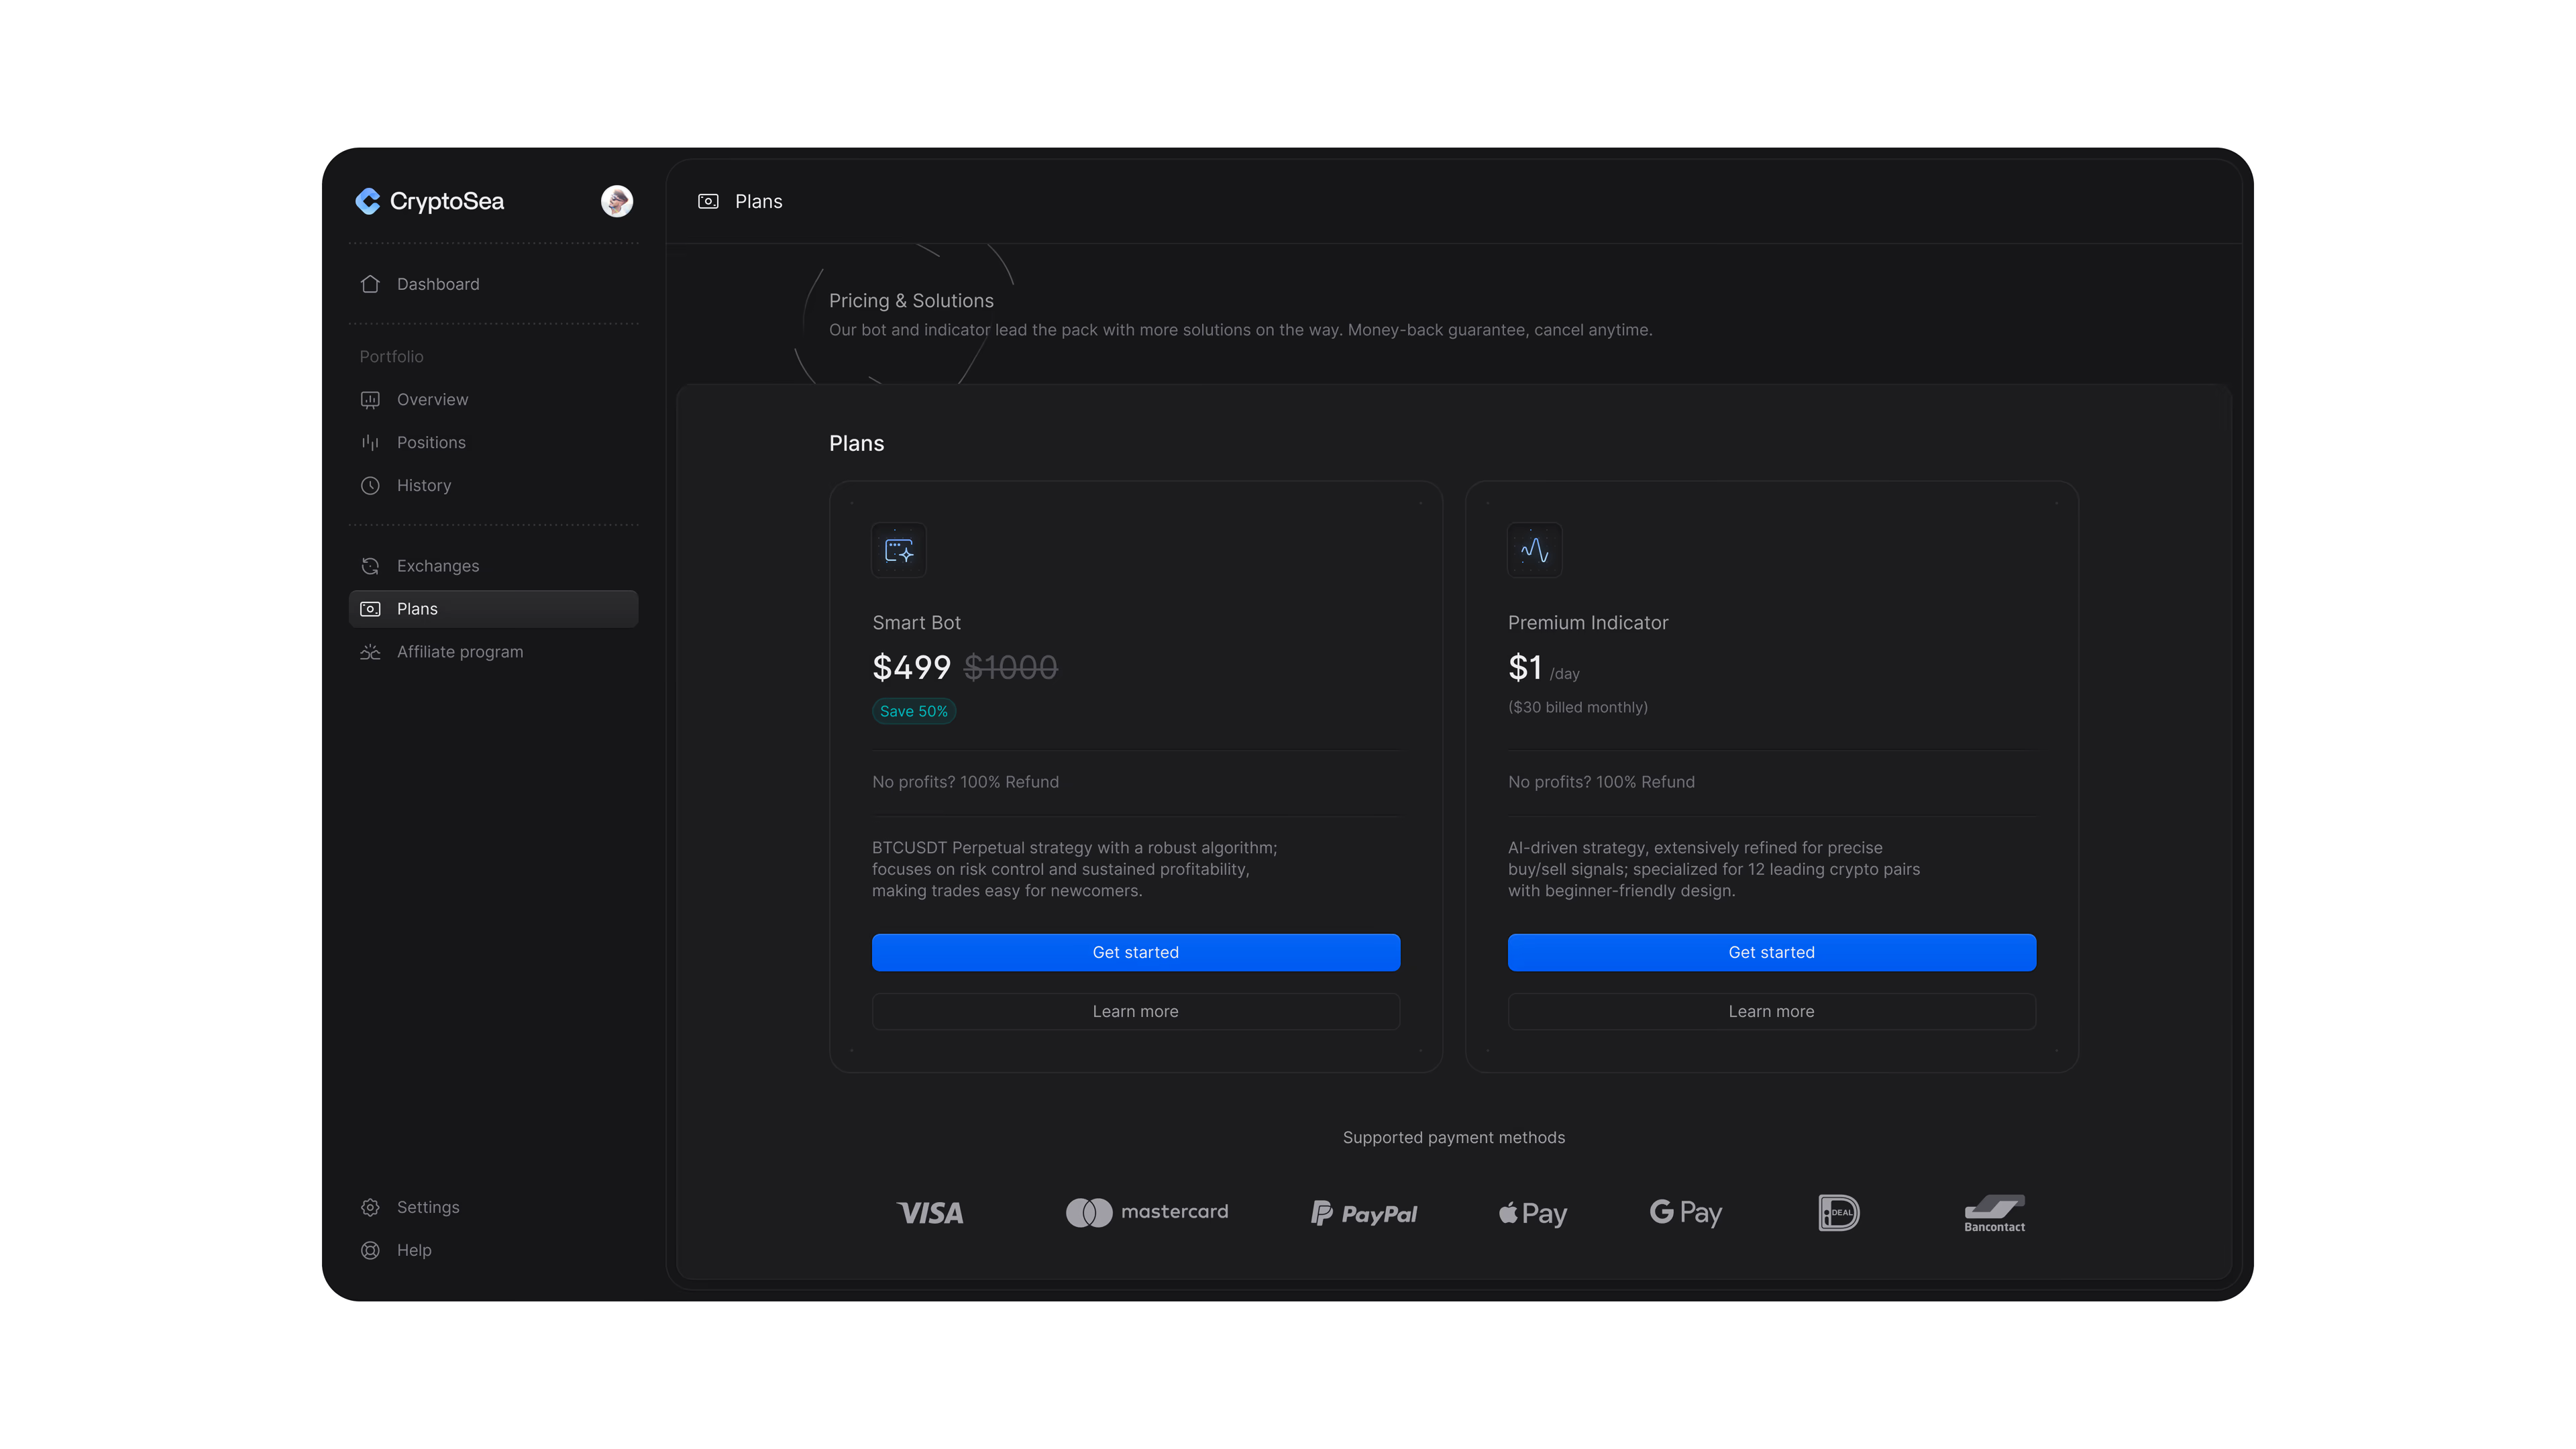
Task: Click the Save 50% badge
Action: pos(913,711)
